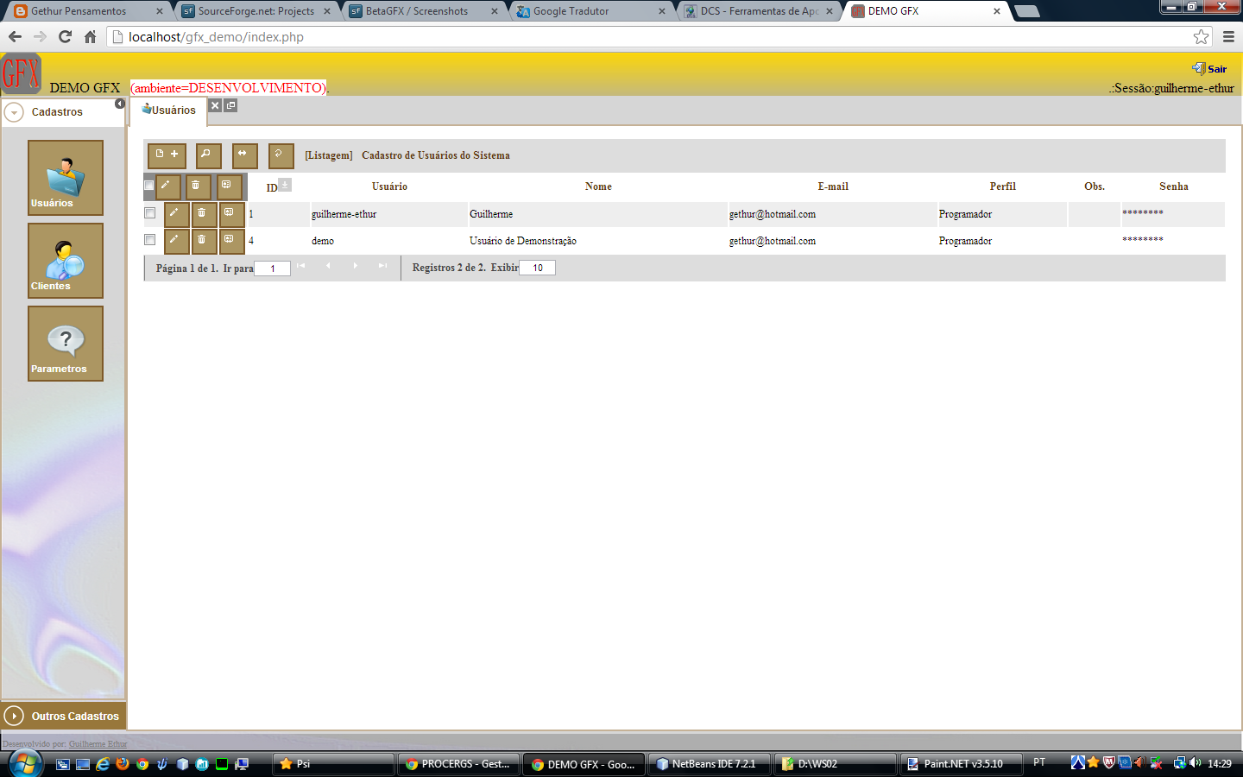
Task: Delete the guilherme-ethur user with trash icon
Action: (204, 213)
